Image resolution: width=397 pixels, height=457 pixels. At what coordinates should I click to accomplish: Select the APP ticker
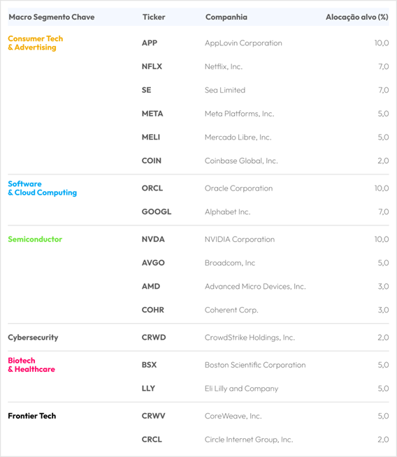click(150, 43)
